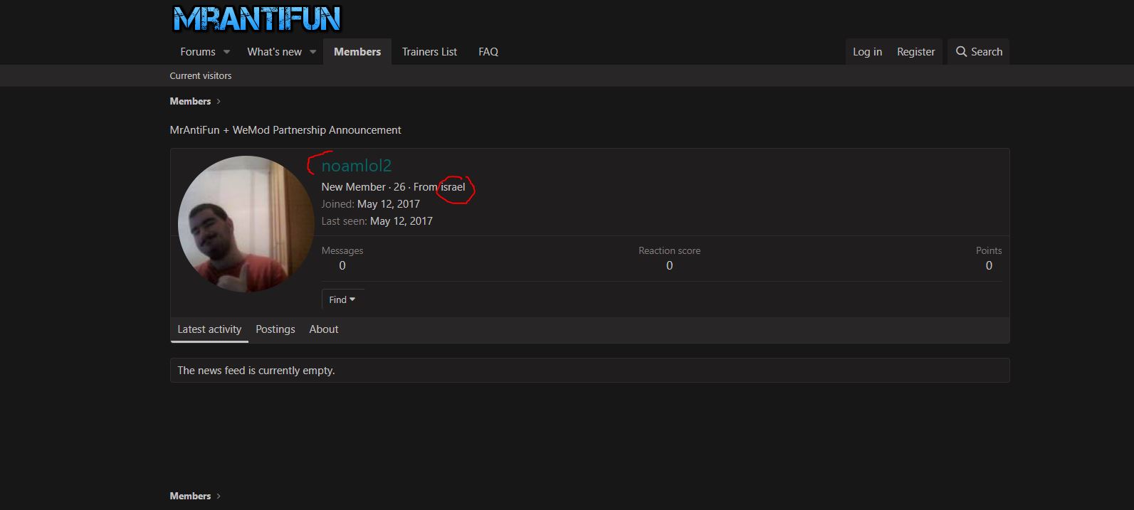Click the Reaction score value 0
Screen dimensions: 1134x510
click(x=669, y=265)
